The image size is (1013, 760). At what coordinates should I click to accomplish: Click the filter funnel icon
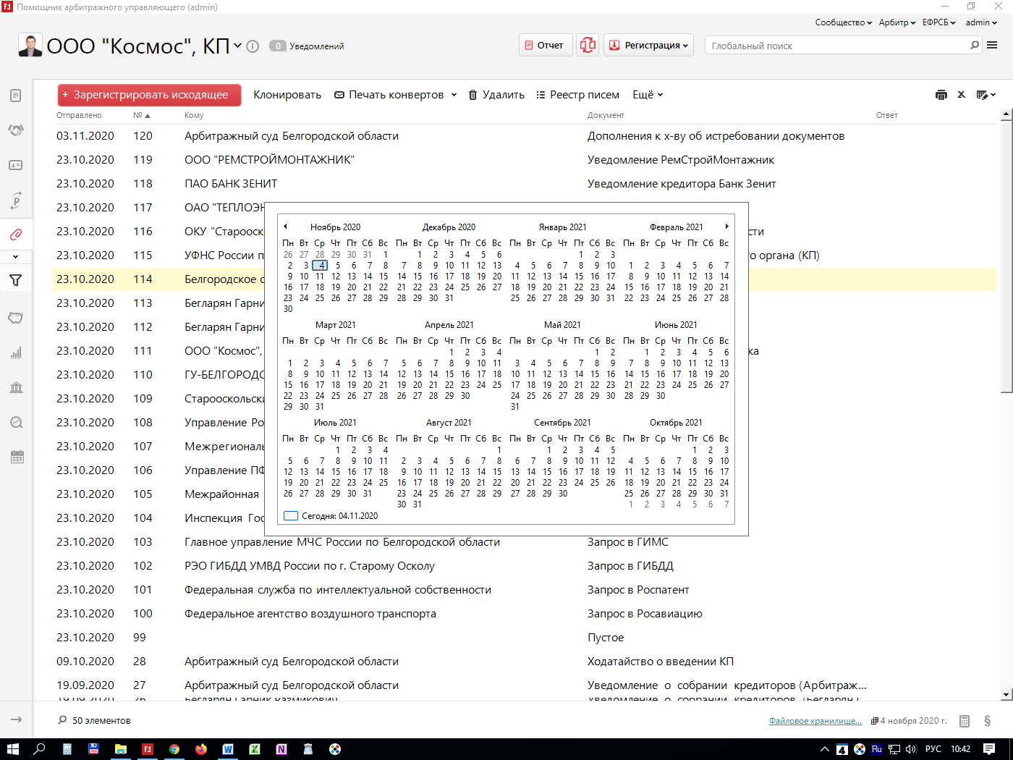tap(16, 280)
